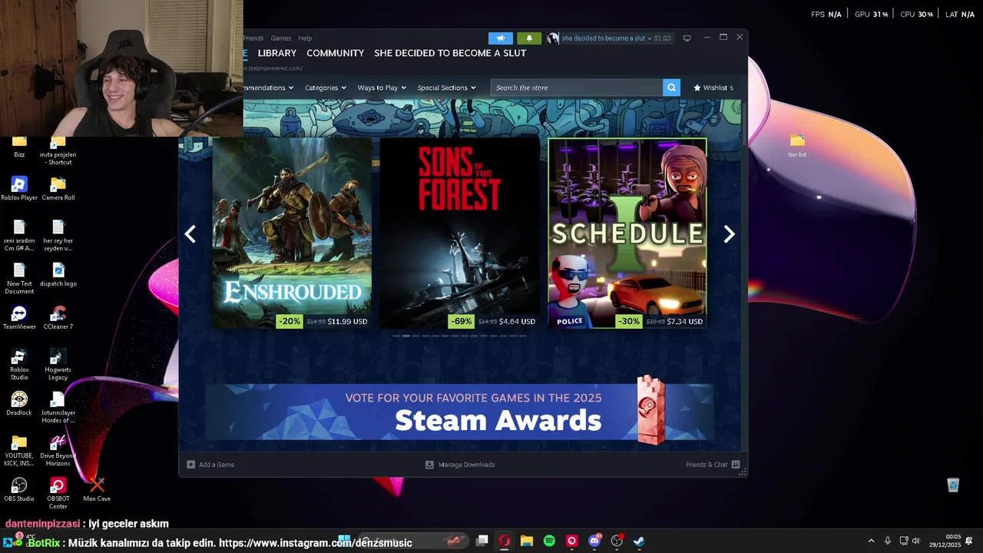
Task: Select the Drive Beyond Horizons shortcut
Action: point(58,451)
